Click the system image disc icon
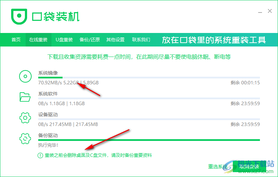 click(26, 76)
